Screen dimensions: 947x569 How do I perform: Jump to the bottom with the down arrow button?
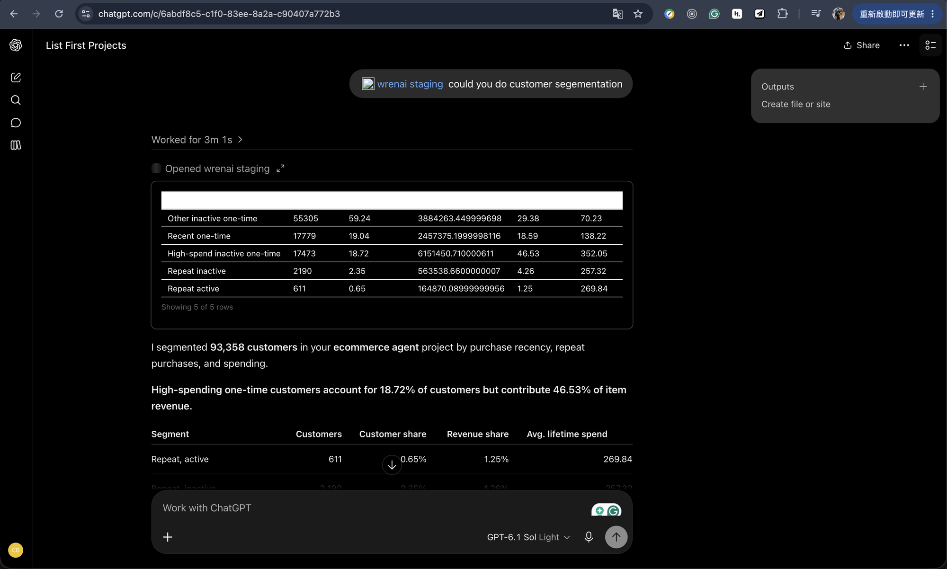point(392,465)
